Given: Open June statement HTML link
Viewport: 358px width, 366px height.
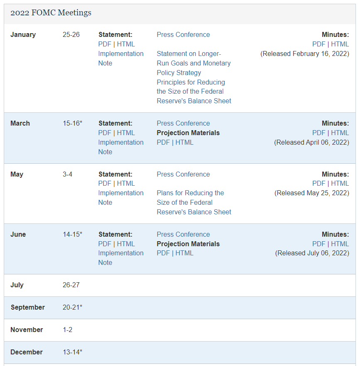Looking at the screenshot, I should tap(126, 244).
